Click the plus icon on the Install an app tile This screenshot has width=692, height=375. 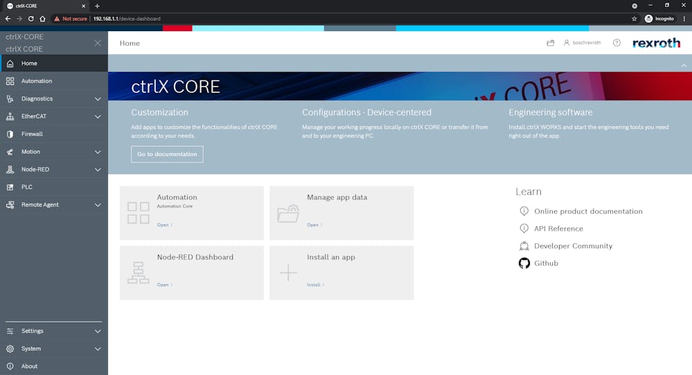[288, 273]
